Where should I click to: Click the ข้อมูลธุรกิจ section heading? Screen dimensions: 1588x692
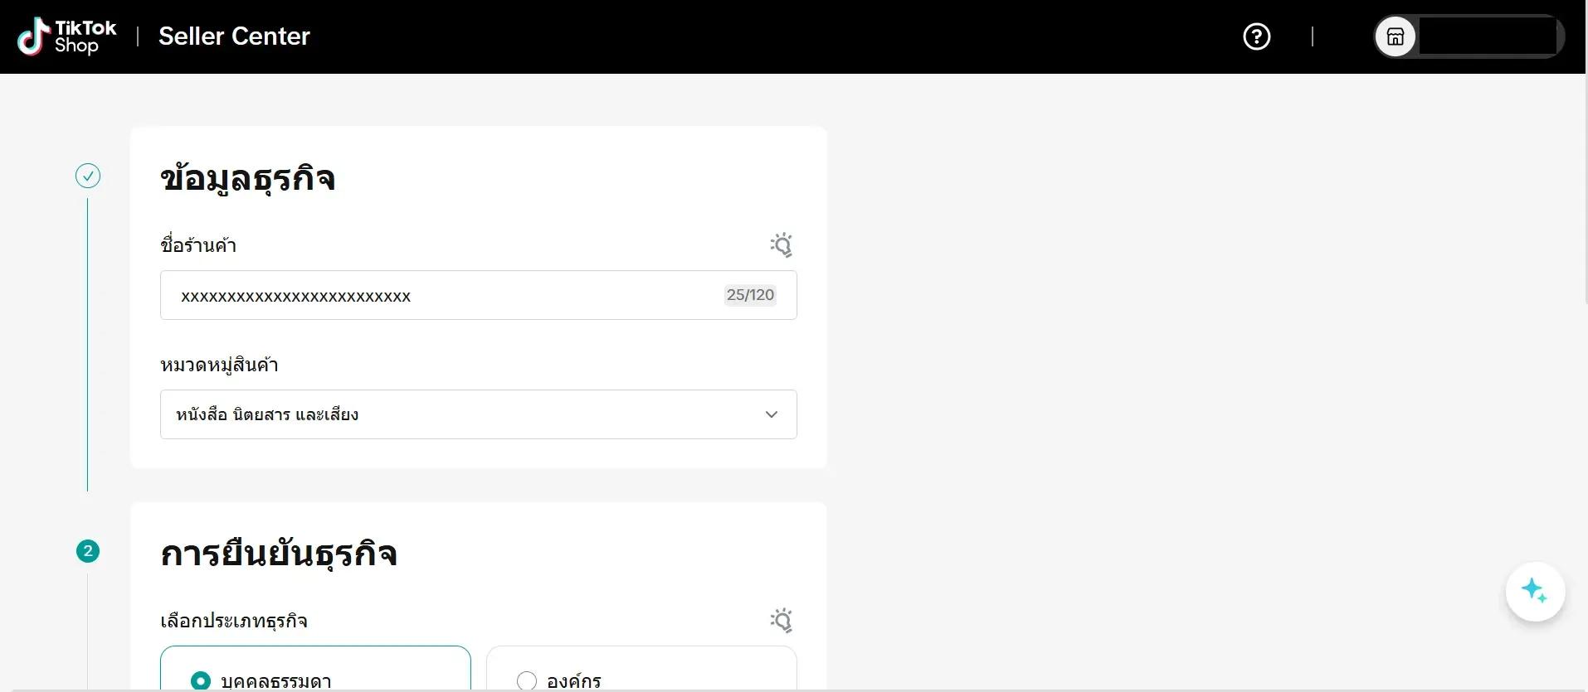point(247,178)
